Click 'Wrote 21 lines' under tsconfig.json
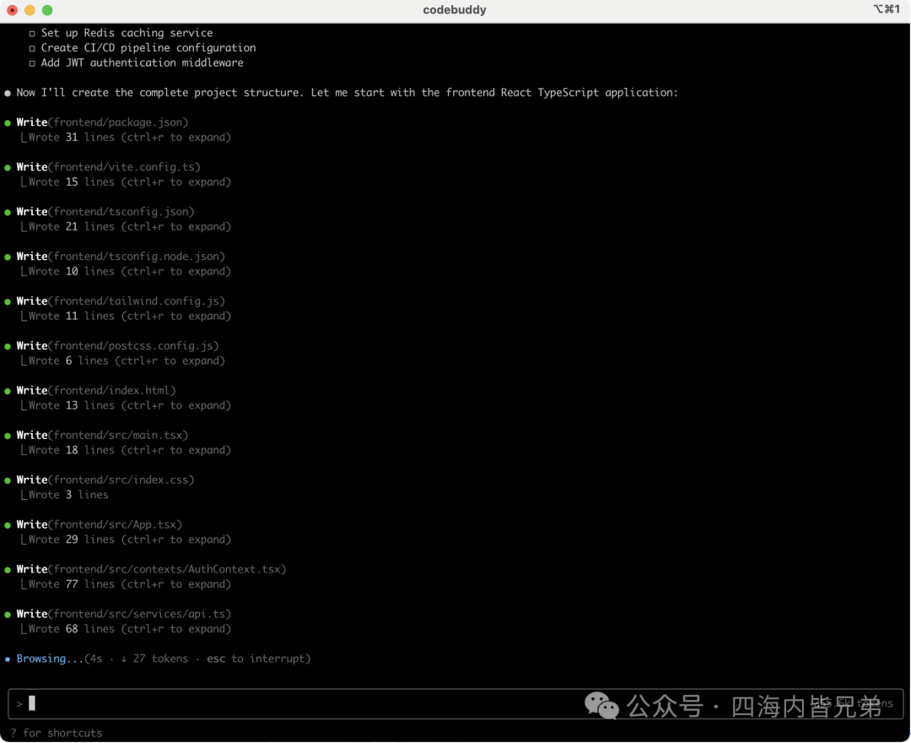The width and height of the screenshot is (911, 743). coord(72,227)
